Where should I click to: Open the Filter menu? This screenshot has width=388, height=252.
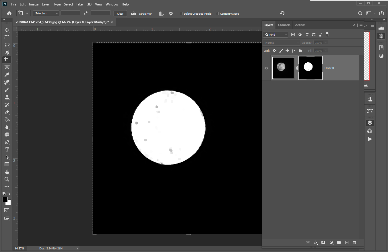pos(80,4)
